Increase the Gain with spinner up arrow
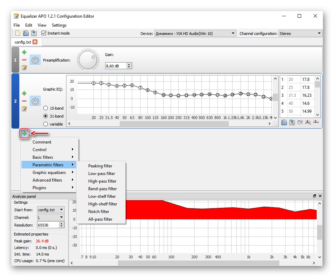Viewport: 334px width, 277px height. (129, 64)
